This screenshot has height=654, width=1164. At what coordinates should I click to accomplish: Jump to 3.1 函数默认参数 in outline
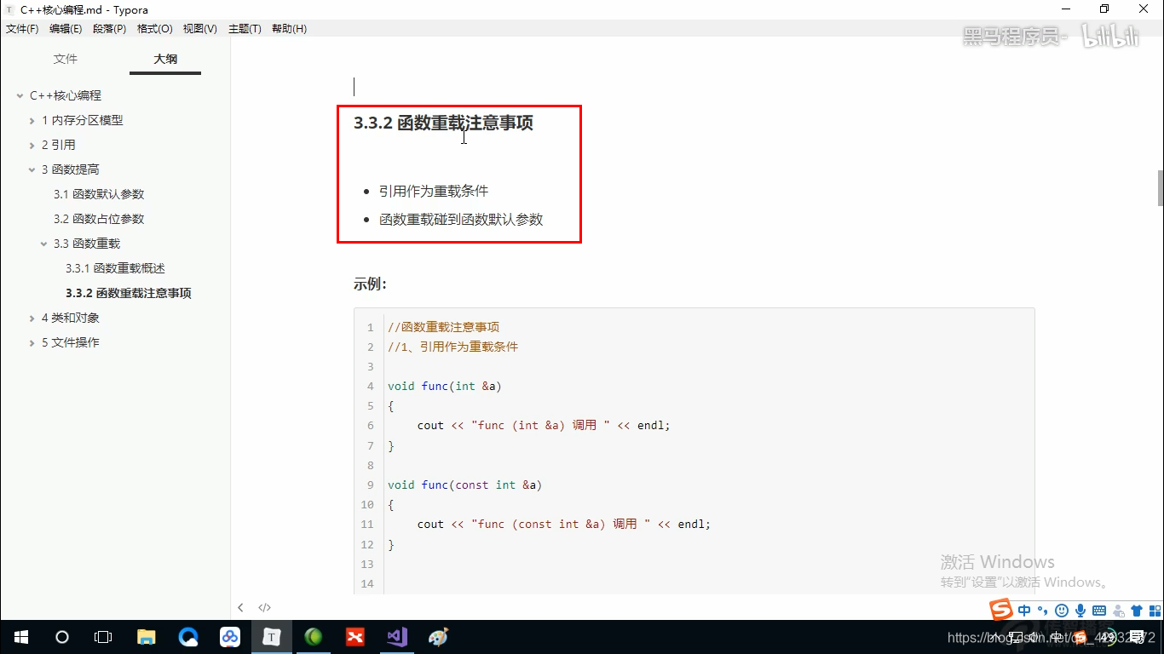(x=99, y=194)
